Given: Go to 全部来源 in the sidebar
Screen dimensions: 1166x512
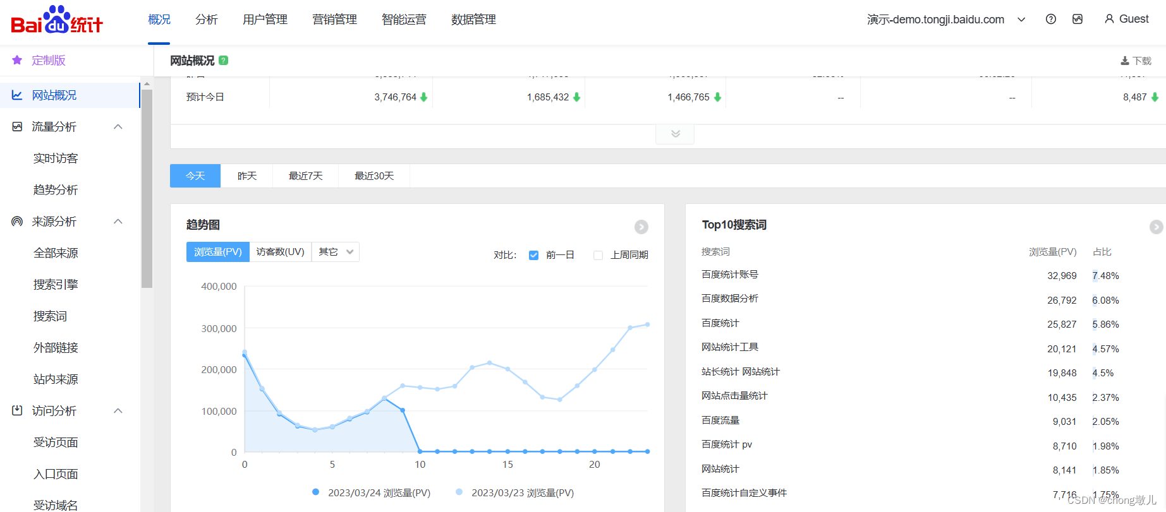Looking at the screenshot, I should [x=56, y=253].
